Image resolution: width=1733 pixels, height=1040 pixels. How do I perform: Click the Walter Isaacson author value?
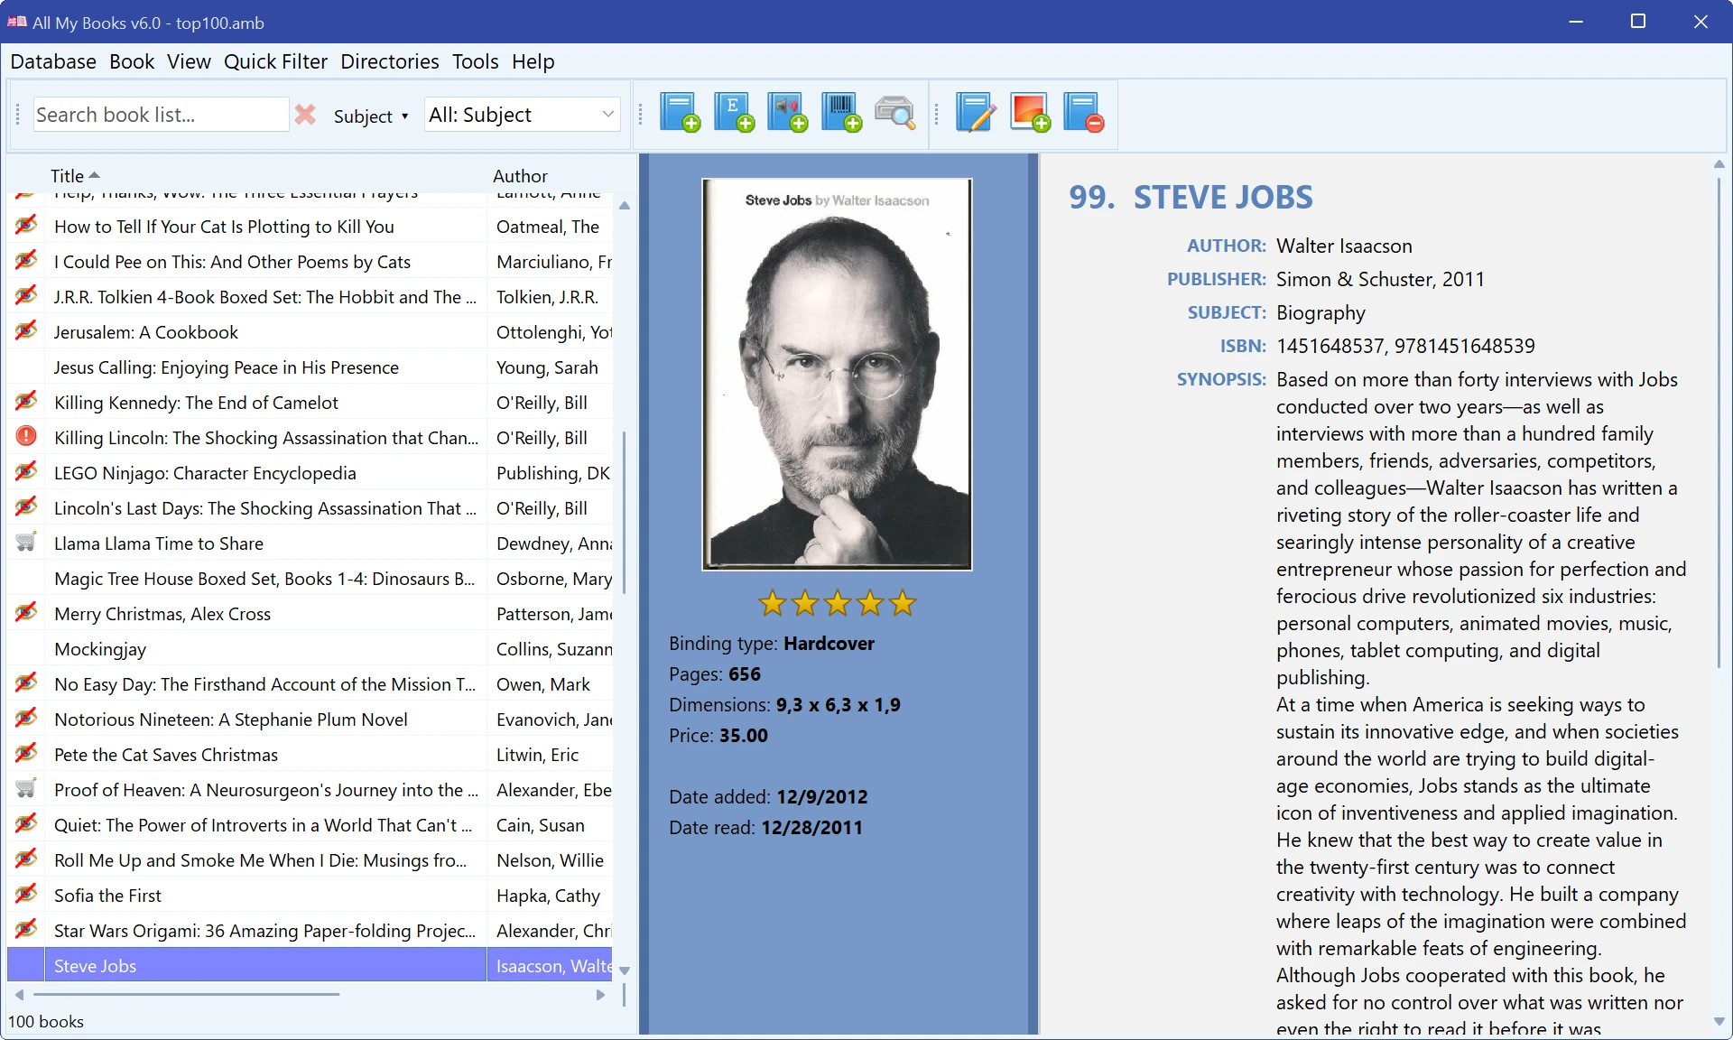coord(1344,246)
